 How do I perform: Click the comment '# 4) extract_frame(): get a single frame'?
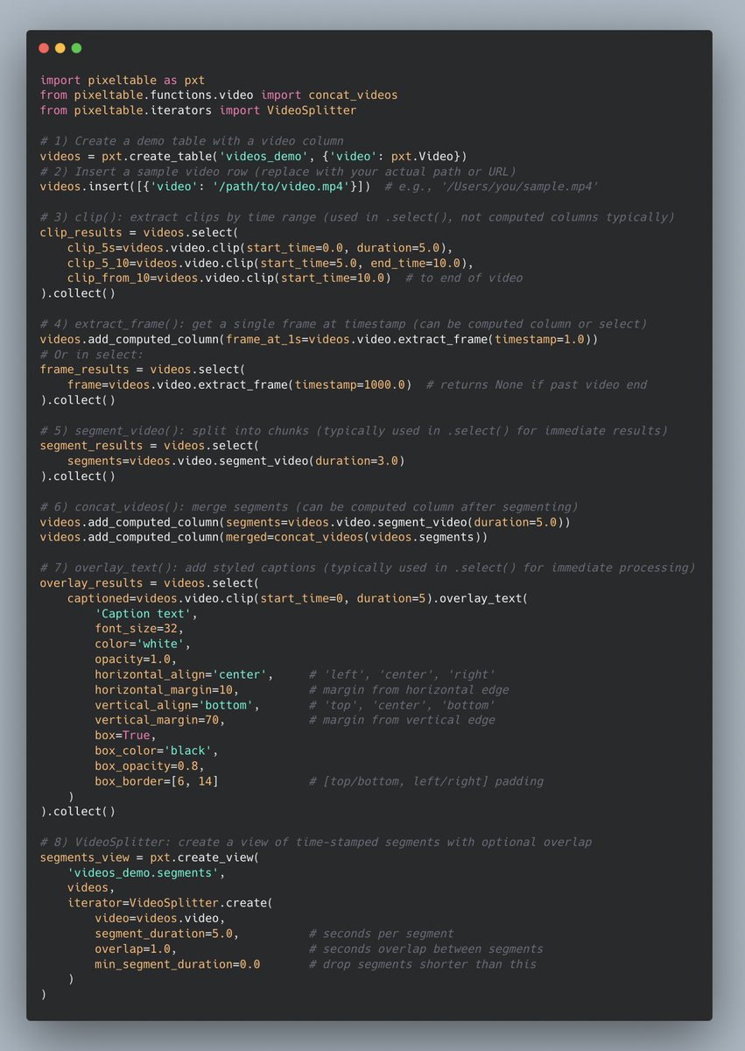tap(344, 324)
